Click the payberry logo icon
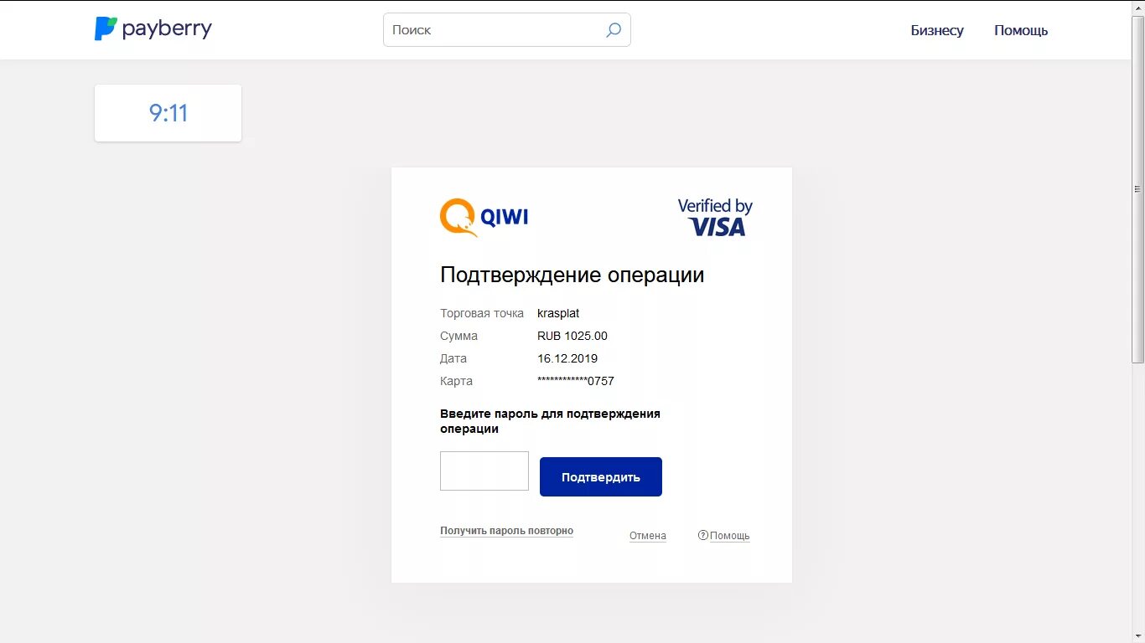 106,28
